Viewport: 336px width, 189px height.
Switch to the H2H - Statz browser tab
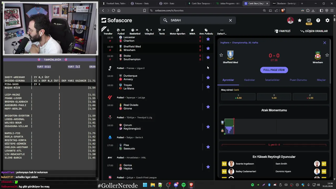coord(169,3)
